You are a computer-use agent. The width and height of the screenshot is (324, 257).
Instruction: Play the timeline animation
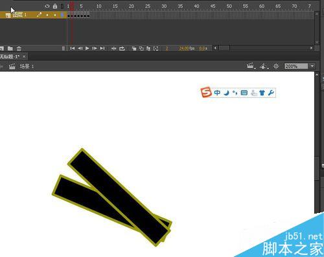87,49
